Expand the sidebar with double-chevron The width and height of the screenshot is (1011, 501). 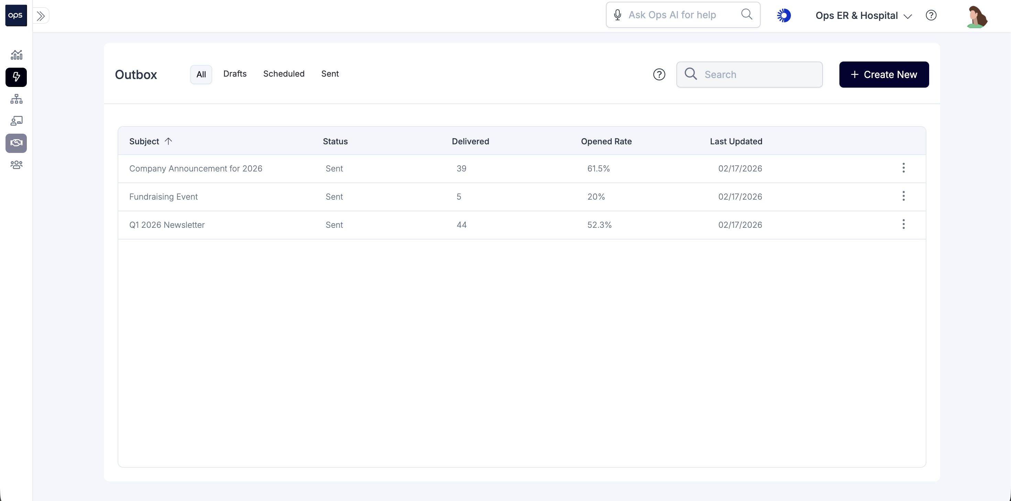pos(41,16)
